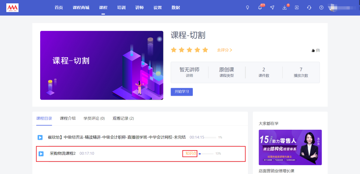Click the thumbs-up like icon
The width and height of the screenshot is (360, 174).
(x=313, y=51)
